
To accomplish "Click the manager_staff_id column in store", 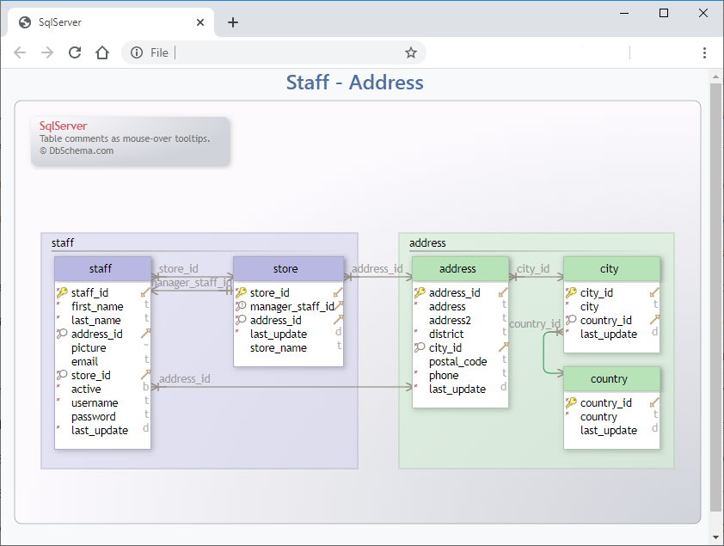I will (x=291, y=306).
